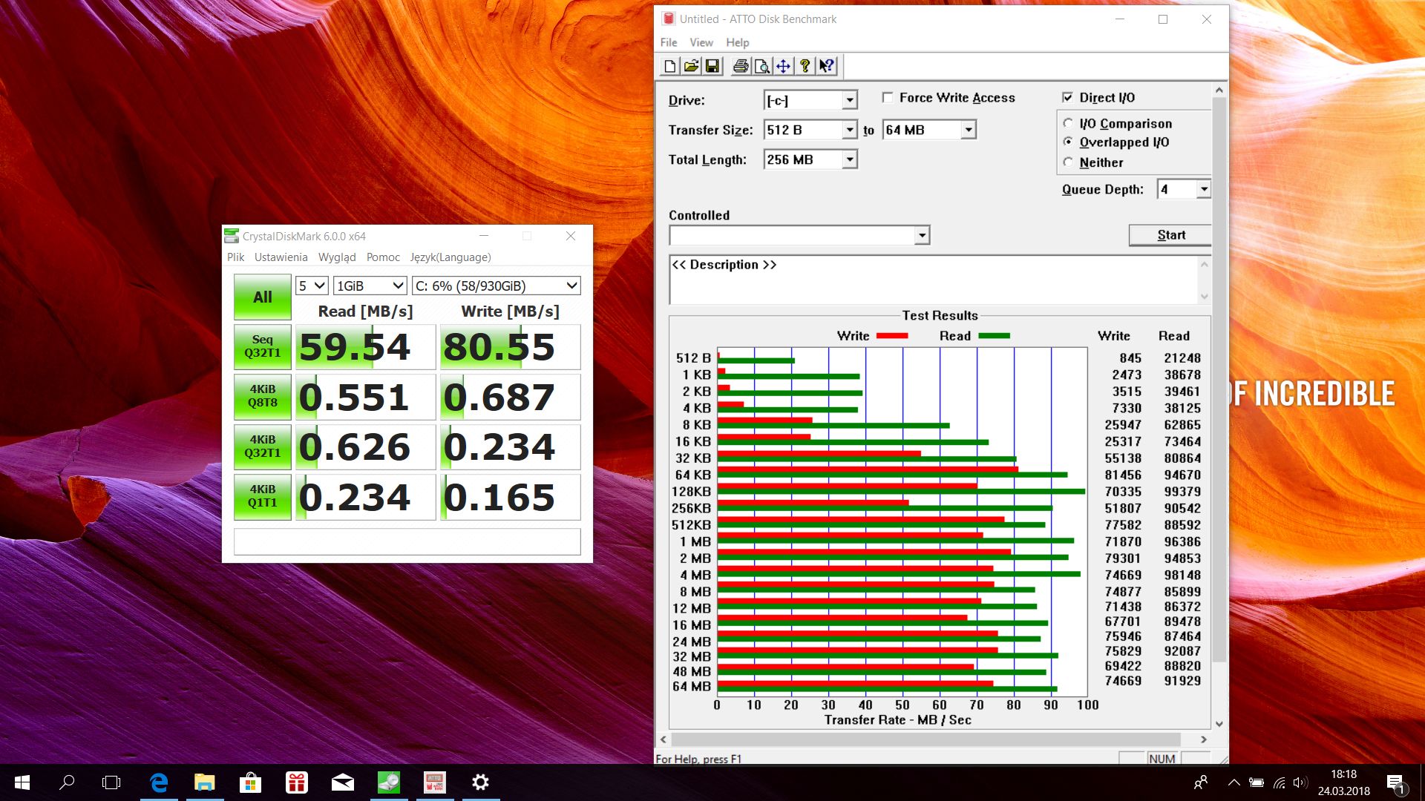The image size is (1425, 801).
Task: Click the green All button in CrystalDiskMark
Action: pyautogui.click(x=263, y=297)
